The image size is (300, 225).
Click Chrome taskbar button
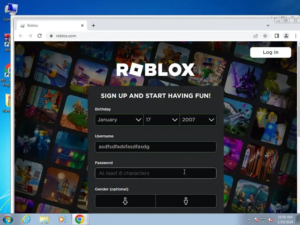tap(80, 219)
